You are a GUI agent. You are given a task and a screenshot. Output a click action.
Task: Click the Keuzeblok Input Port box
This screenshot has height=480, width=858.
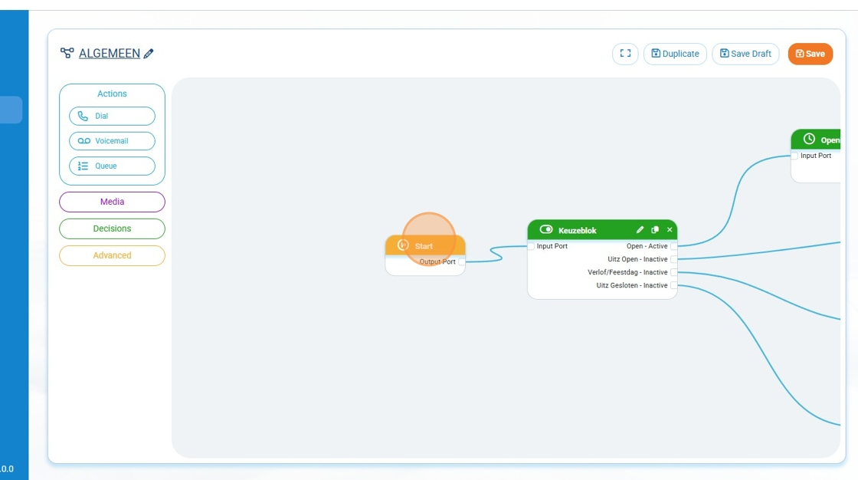[531, 246]
